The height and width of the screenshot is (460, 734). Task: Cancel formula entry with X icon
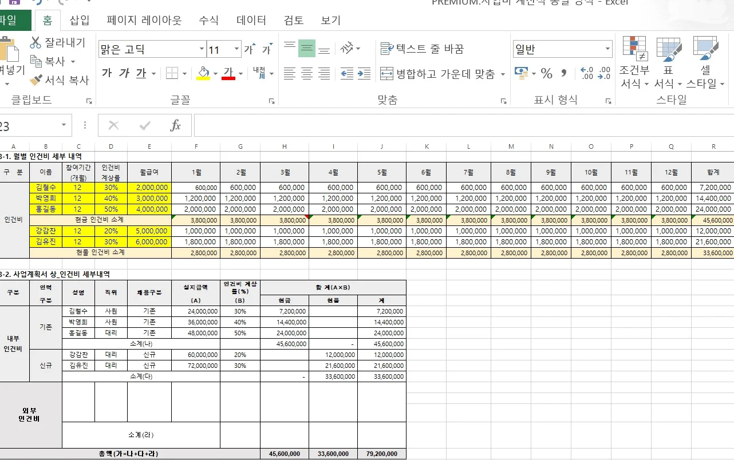(113, 125)
